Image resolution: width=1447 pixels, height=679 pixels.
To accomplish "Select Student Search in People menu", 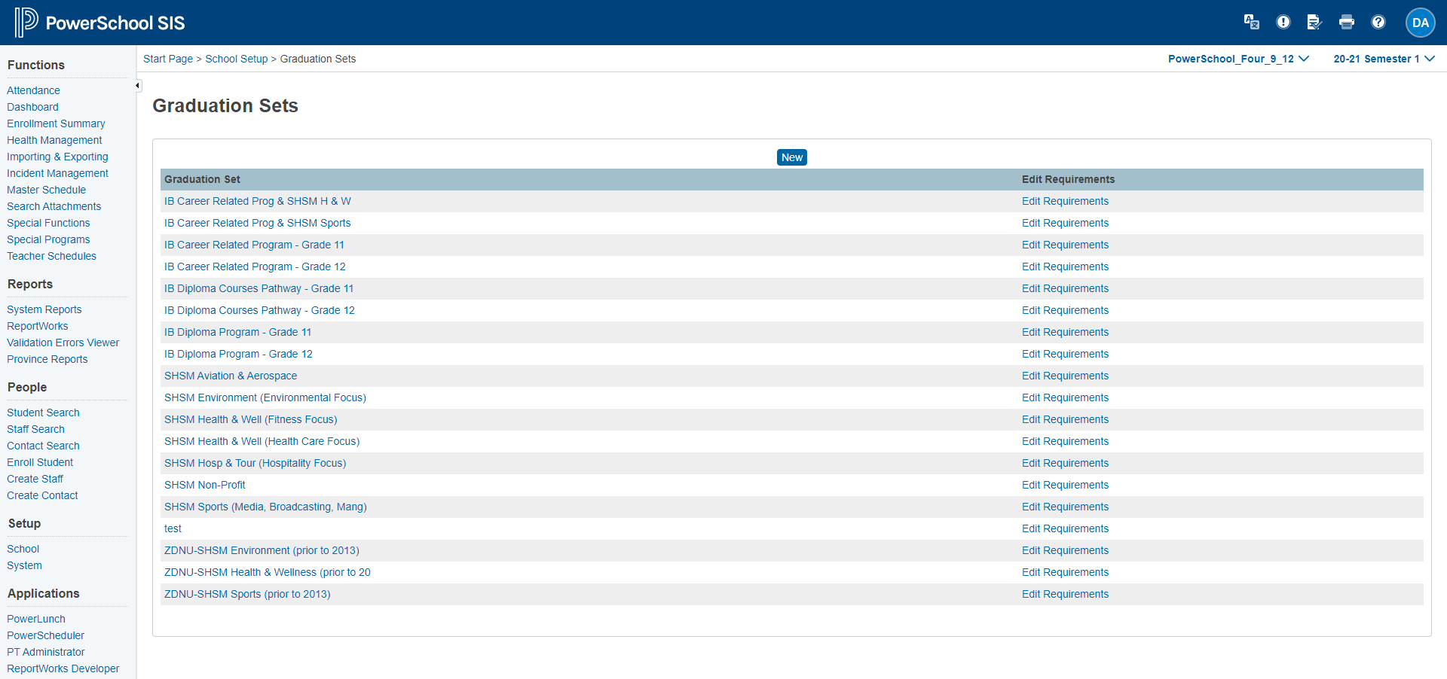I will (43, 413).
